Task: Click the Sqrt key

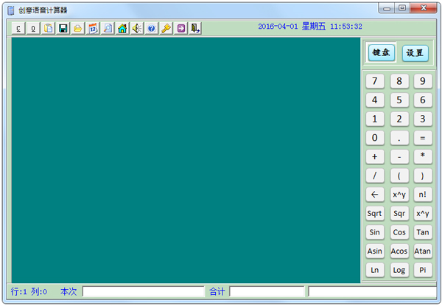Action: (x=375, y=214)
